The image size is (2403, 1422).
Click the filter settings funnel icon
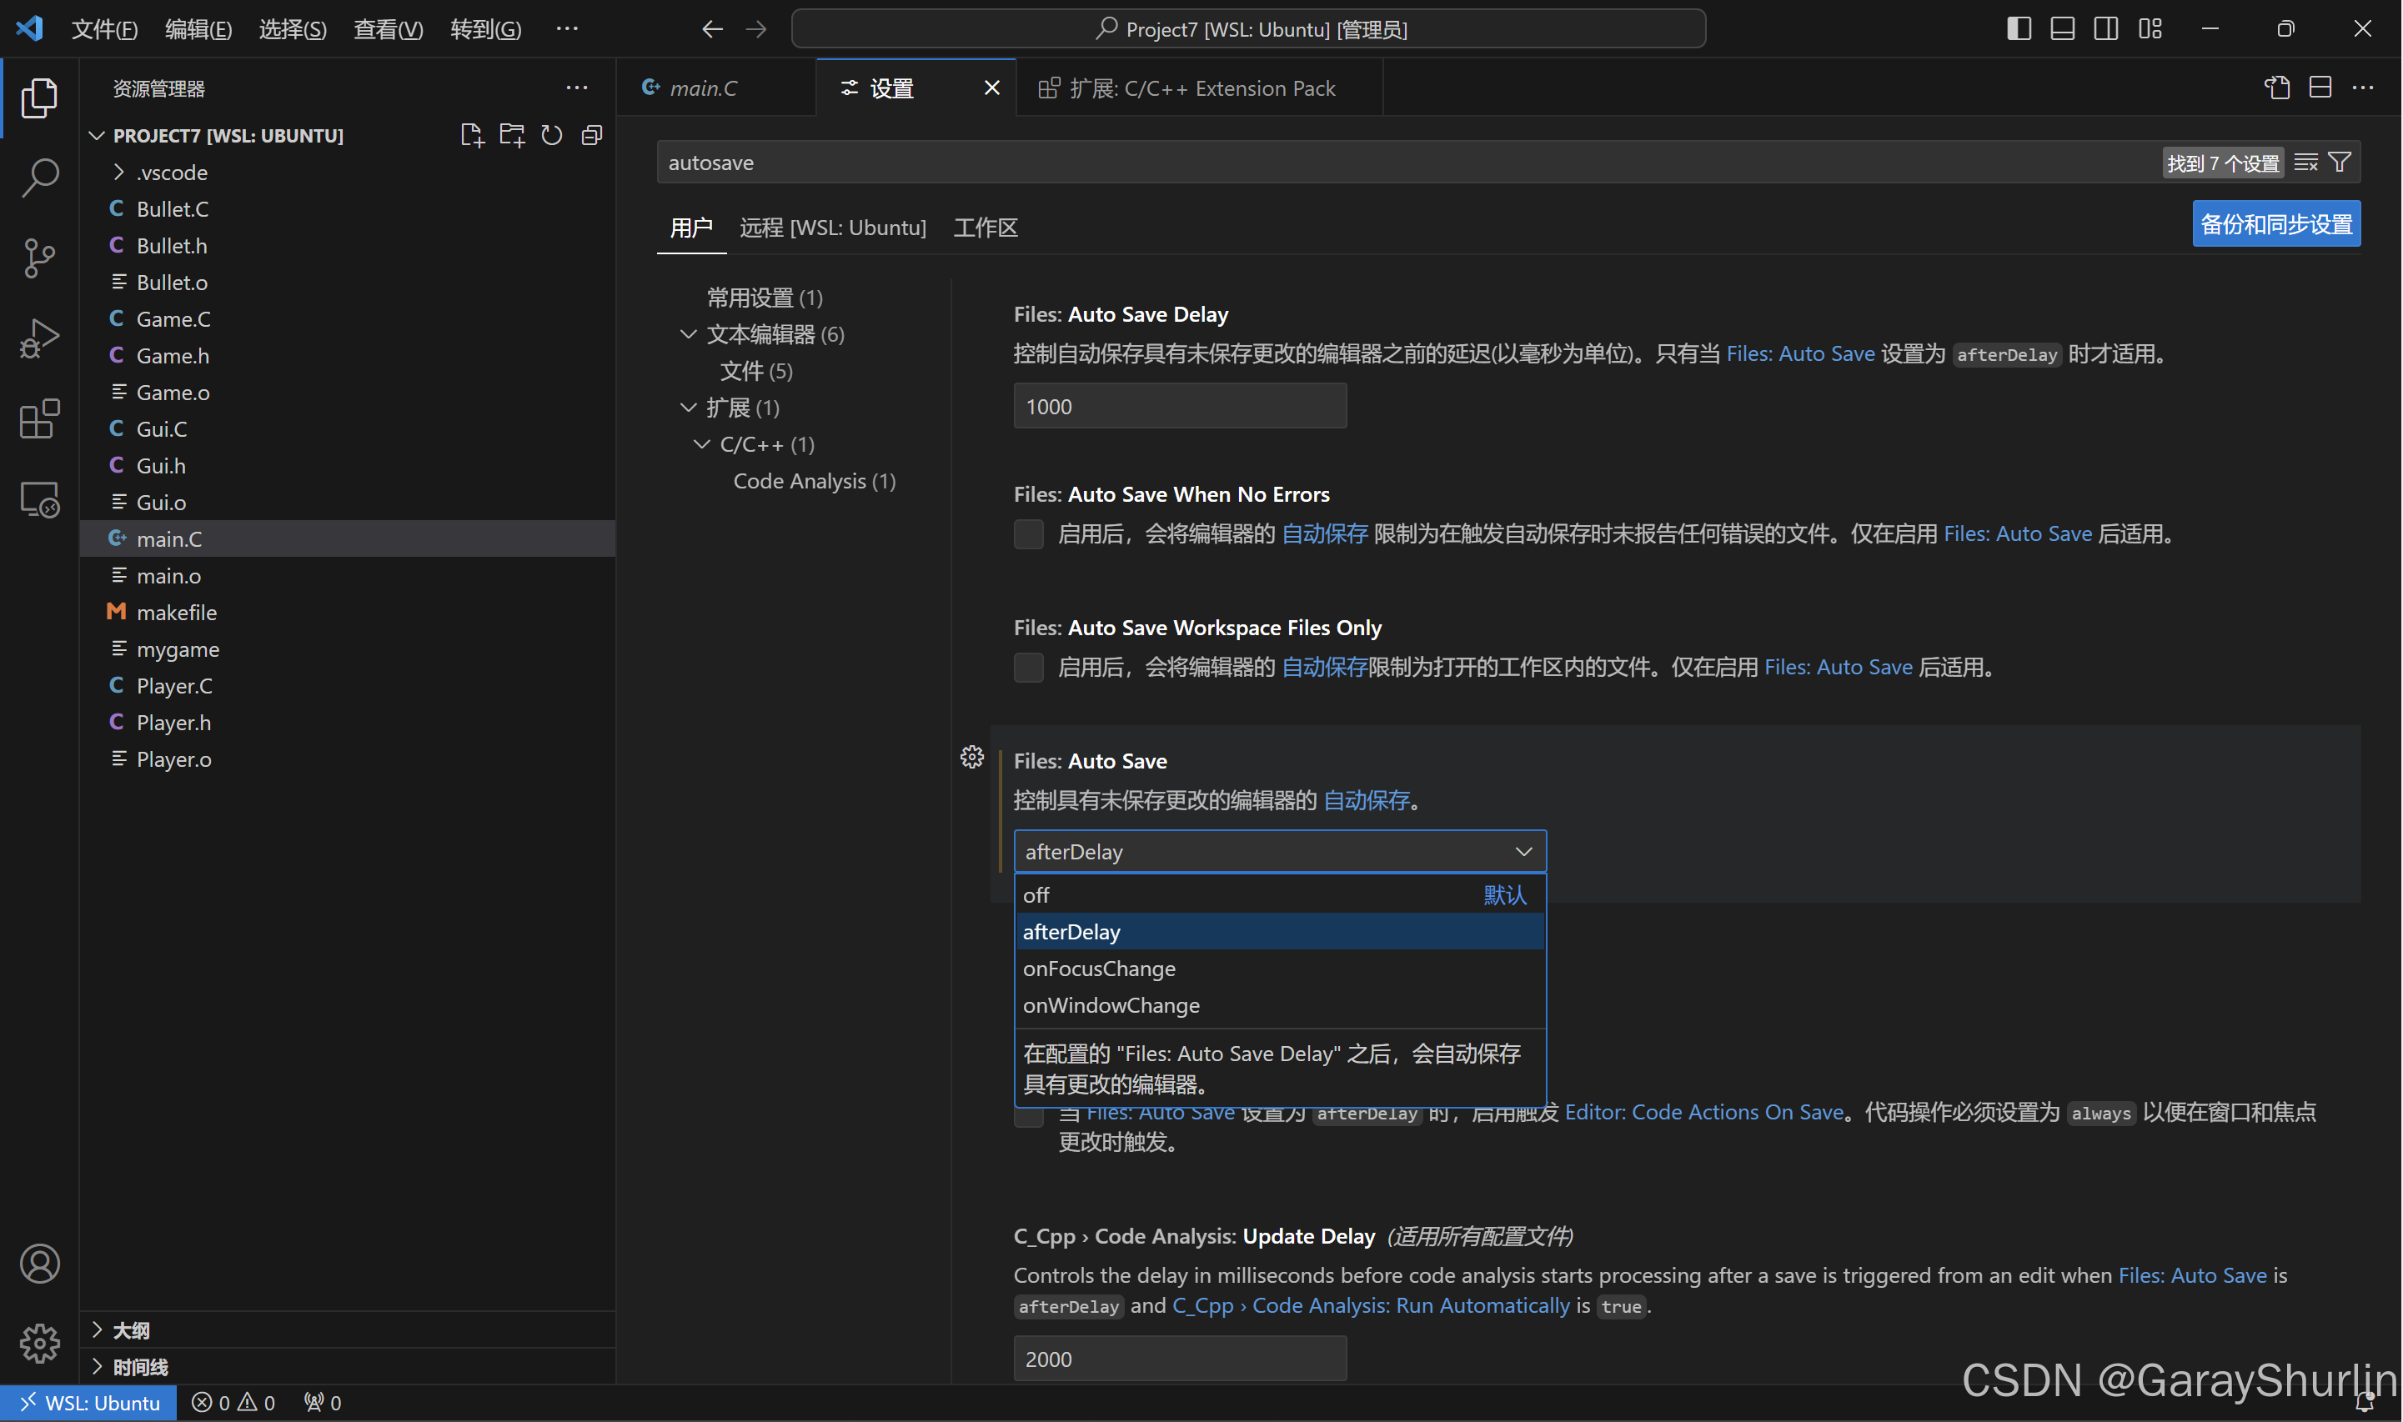2340,163
